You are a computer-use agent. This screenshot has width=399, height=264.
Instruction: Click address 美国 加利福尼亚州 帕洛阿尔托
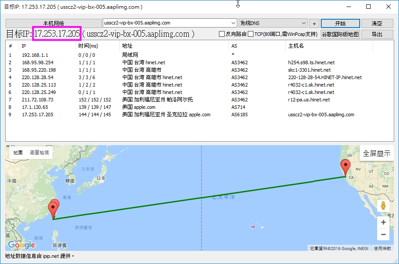157,100
